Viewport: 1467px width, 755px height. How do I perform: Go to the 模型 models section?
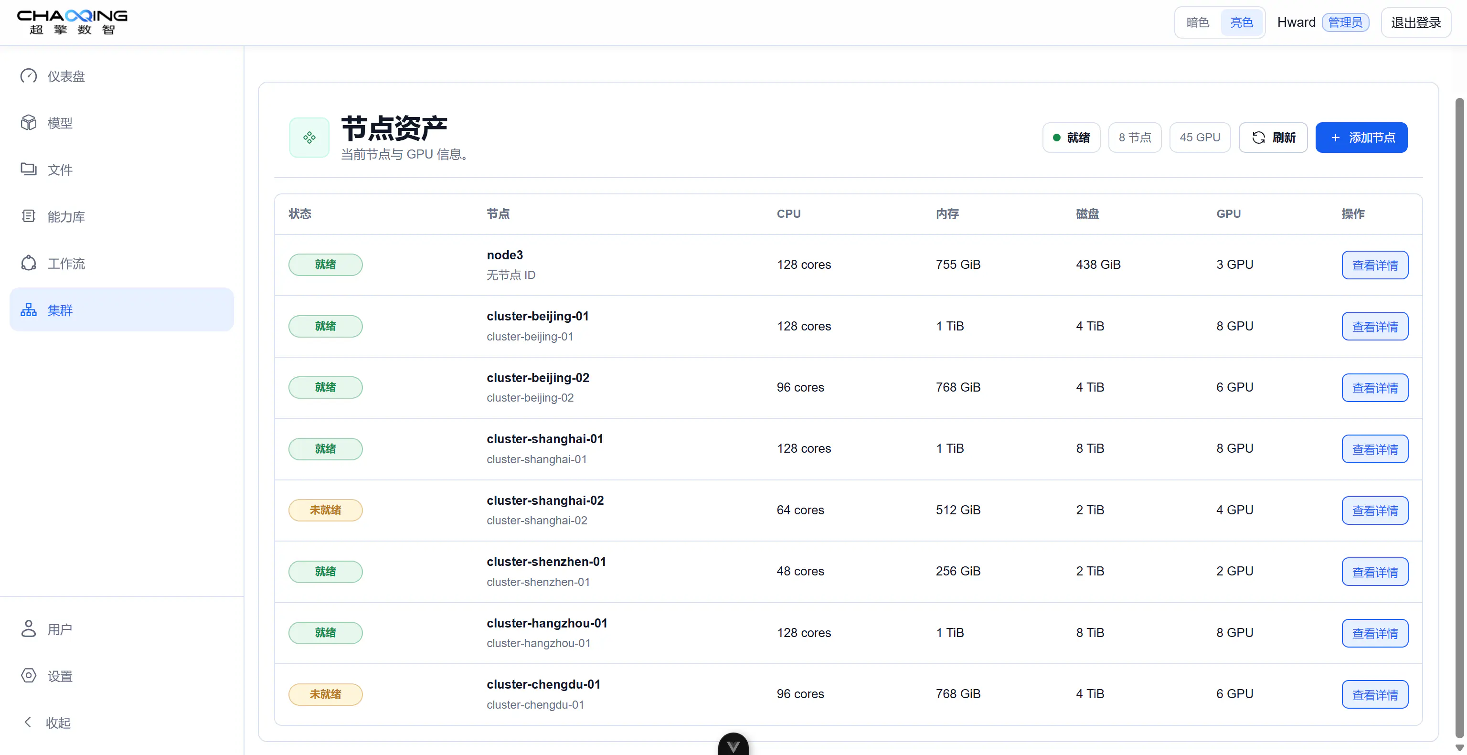(122, 122)
